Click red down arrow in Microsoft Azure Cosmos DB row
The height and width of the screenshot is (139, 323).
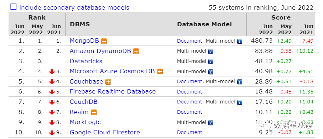tap(52, 72)
